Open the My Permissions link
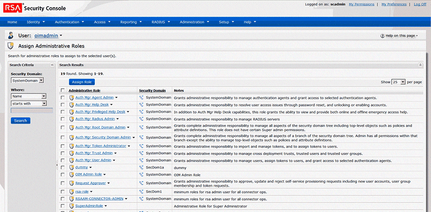Screen dimensions: 431x212 pyautogui.click(x=361, y=4)
